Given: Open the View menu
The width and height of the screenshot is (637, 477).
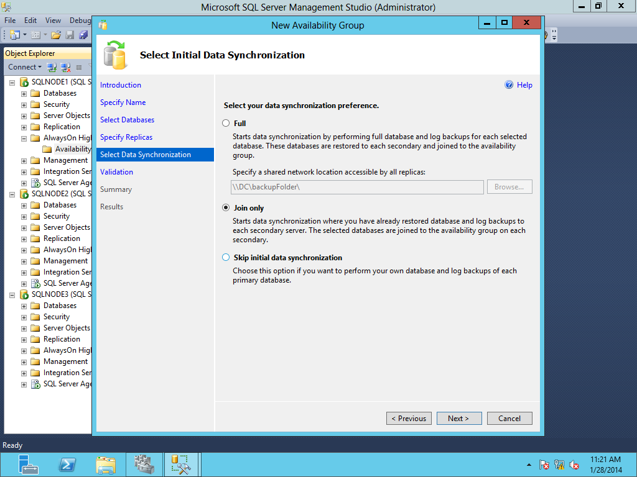Looking at the screenshot, I should [x=53, y=20].
